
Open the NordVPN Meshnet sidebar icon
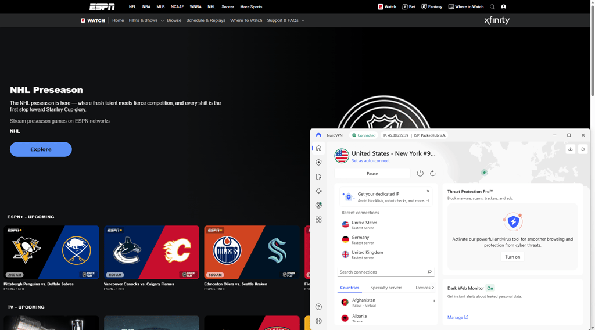pyautogui.click(x=318, y=191)
